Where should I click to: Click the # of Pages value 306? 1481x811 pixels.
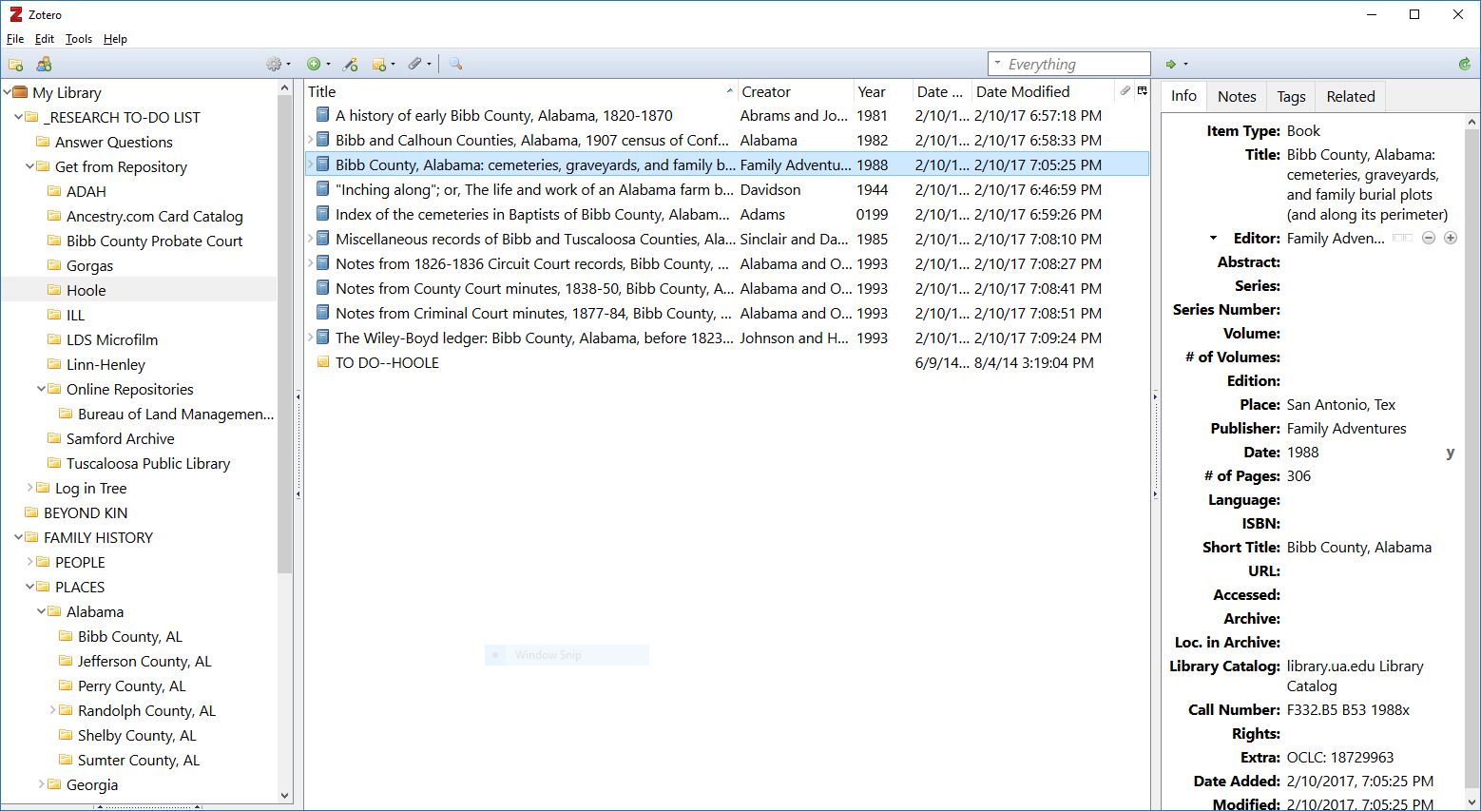[x=1298, y=475]
